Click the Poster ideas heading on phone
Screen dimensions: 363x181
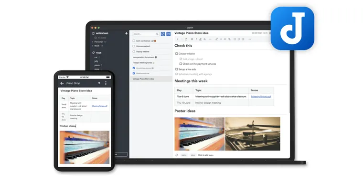68,126
